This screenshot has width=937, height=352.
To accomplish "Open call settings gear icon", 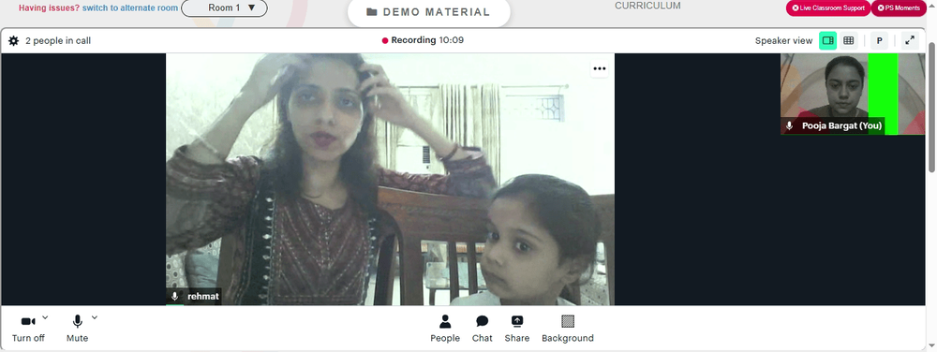I will 14,40.
